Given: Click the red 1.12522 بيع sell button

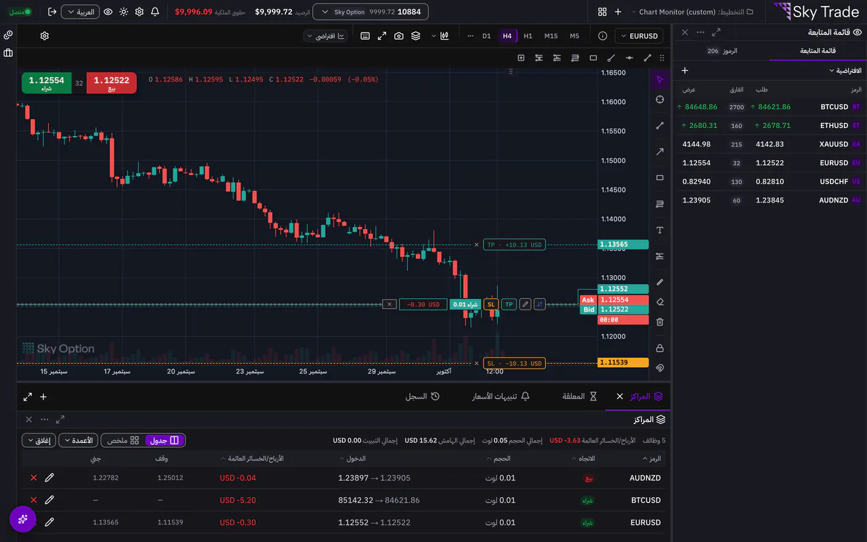Looking at the screenshot, I should [112, 83].
